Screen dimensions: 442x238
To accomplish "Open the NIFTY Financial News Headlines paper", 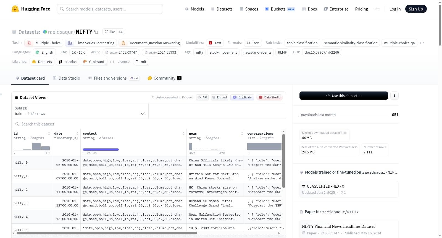I will pyautogui.click(x=349, y=229).
